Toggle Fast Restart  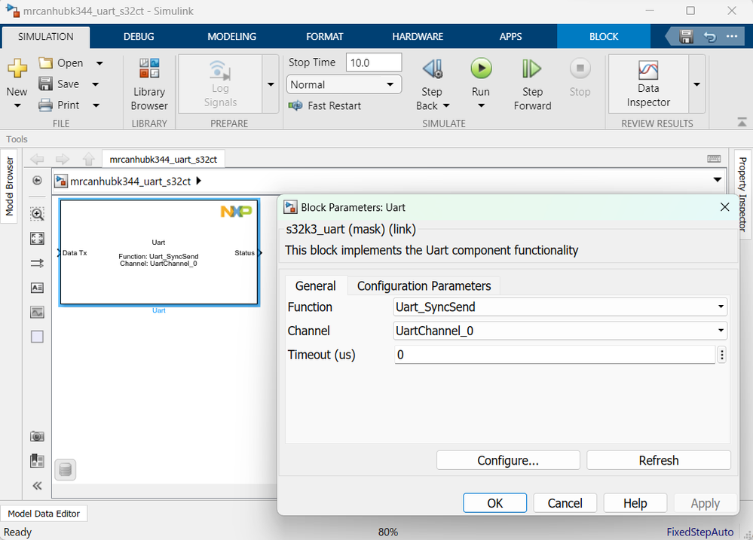pyautogui.click(x=325, y=105)
